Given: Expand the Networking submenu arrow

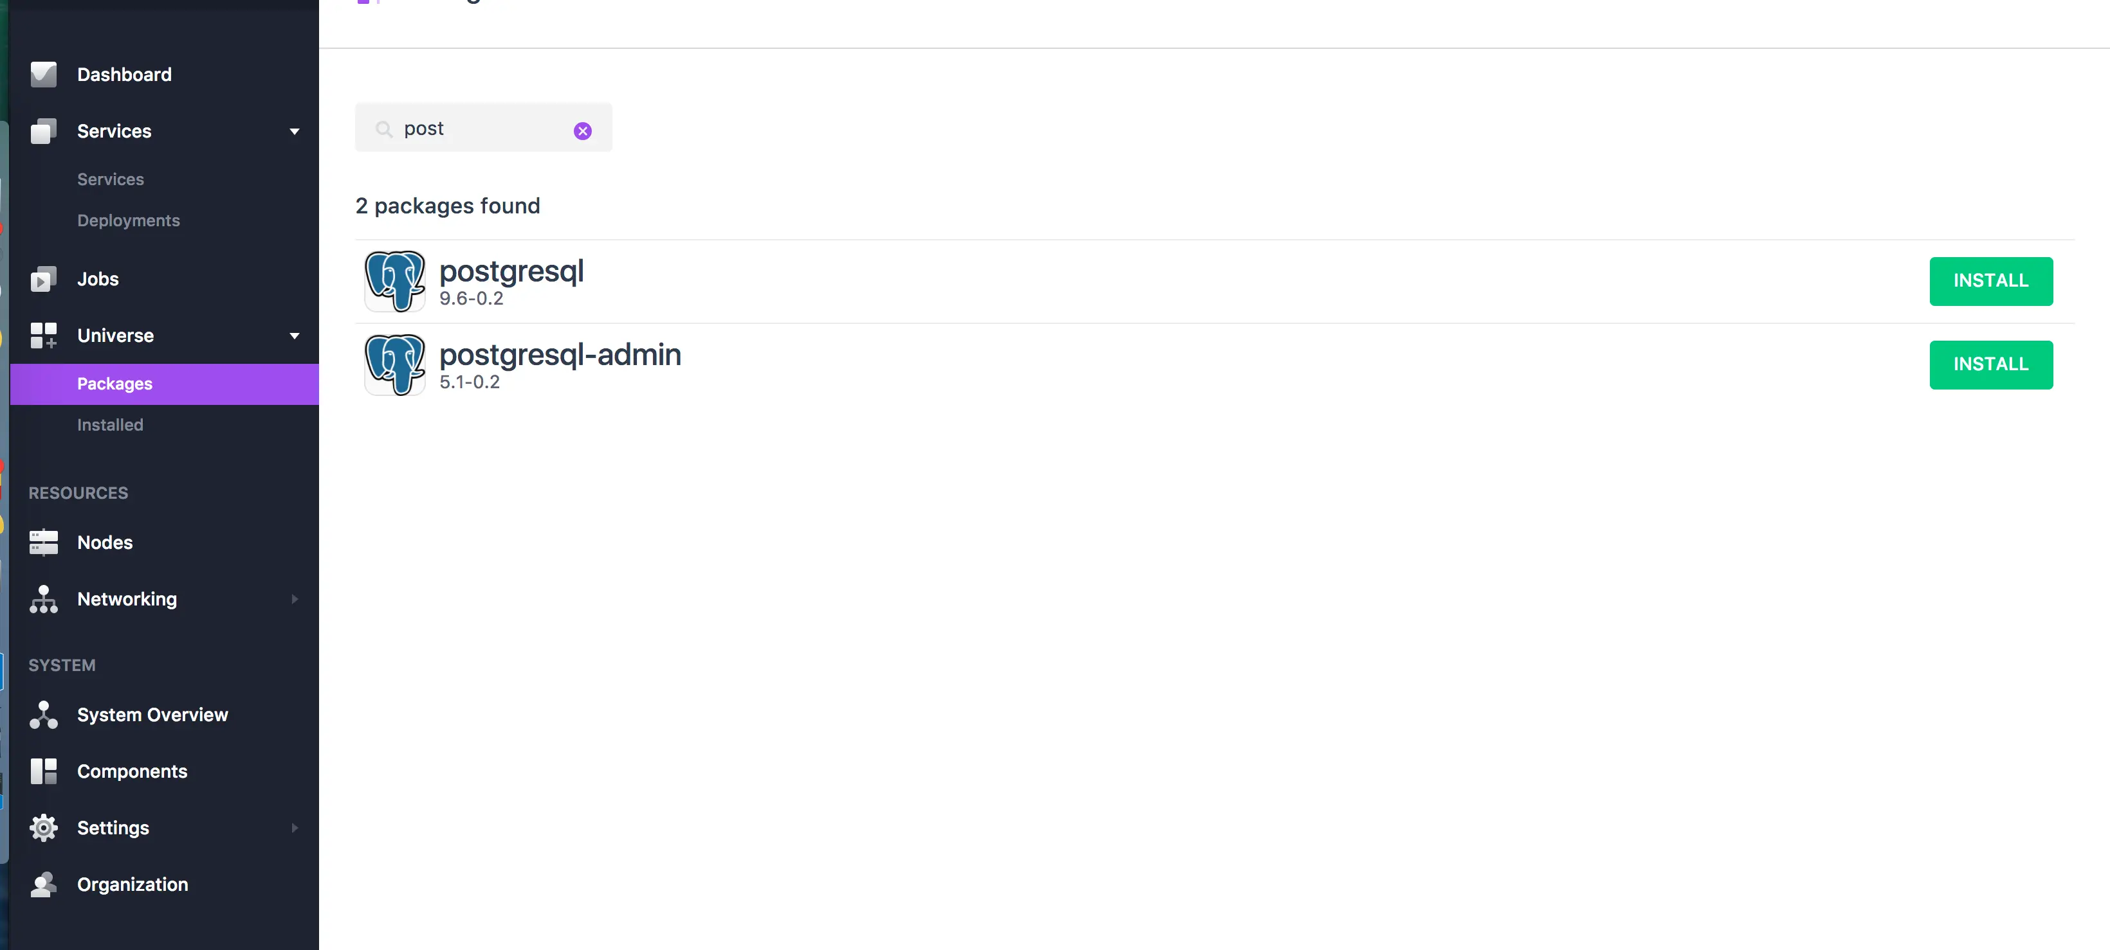Looking at the screenshot, I should point(294,599).
